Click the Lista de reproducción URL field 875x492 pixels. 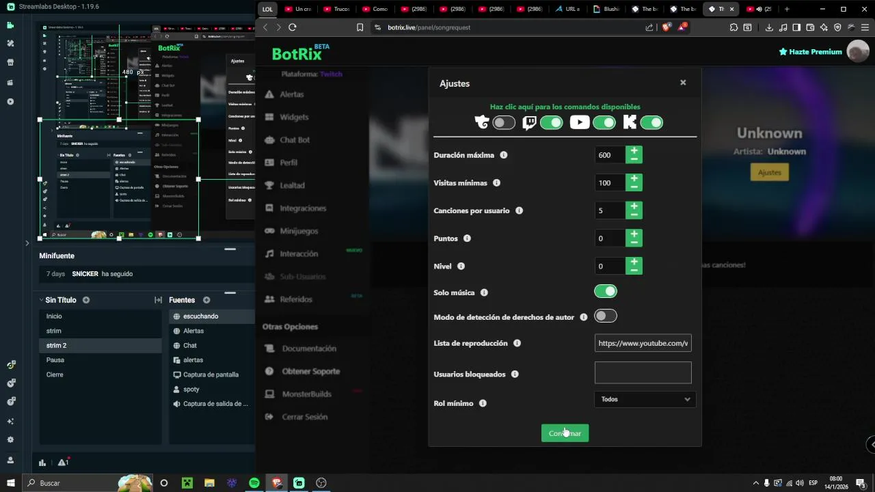tap(643, 343)
